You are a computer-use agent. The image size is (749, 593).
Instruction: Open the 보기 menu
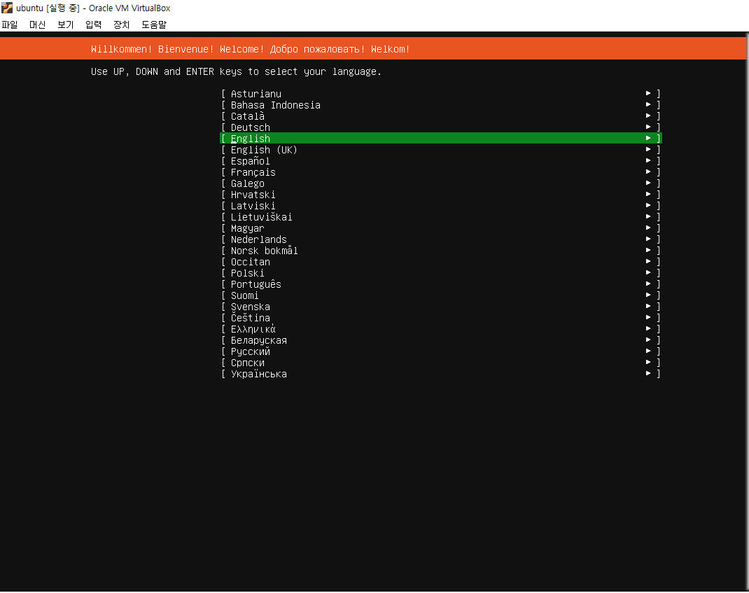click(65, 25)
